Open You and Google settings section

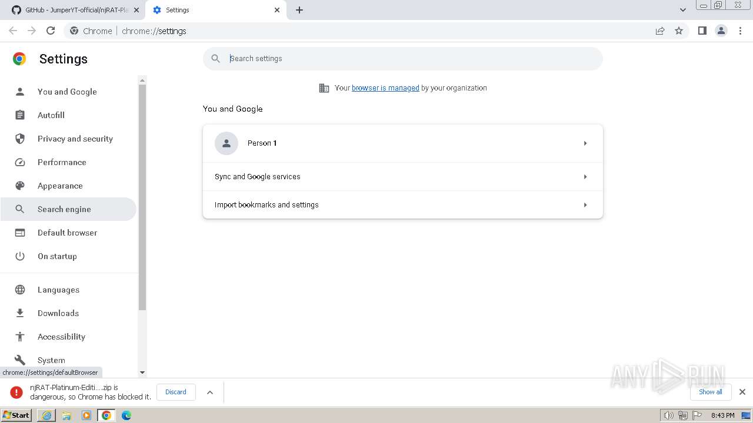[x=67, y=92]
